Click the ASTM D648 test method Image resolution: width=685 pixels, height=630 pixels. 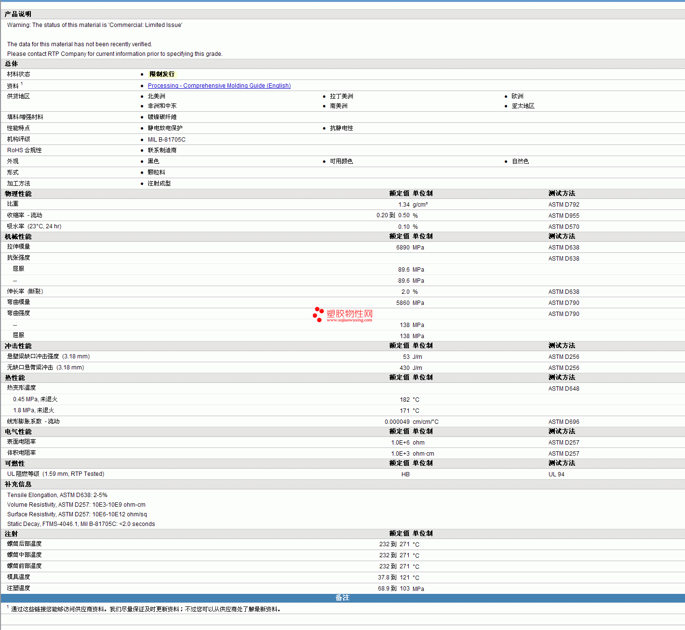pos(564,389)
